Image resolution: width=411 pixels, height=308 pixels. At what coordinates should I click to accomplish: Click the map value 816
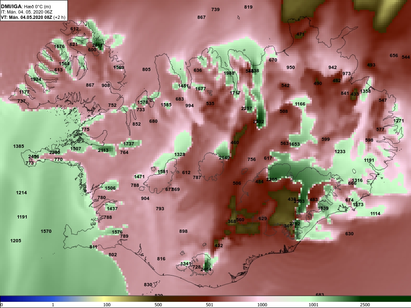[x=161, y=259]
